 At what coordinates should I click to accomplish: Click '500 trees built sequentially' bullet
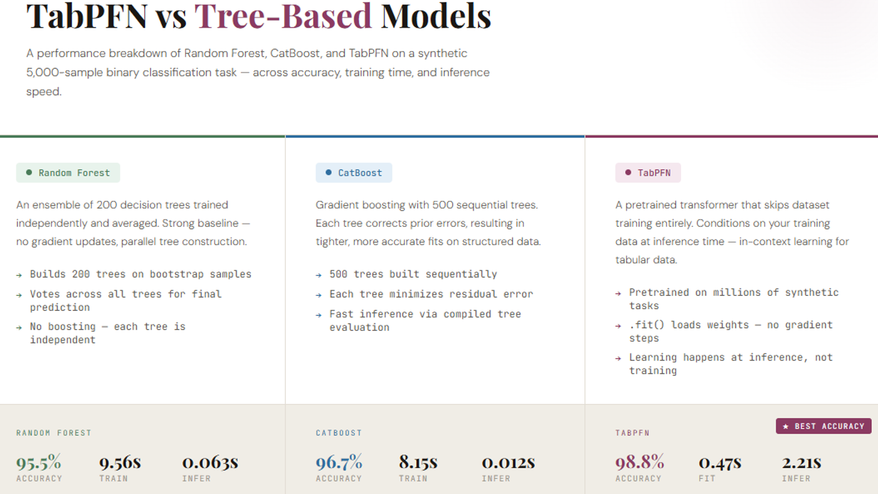(413, 275)
